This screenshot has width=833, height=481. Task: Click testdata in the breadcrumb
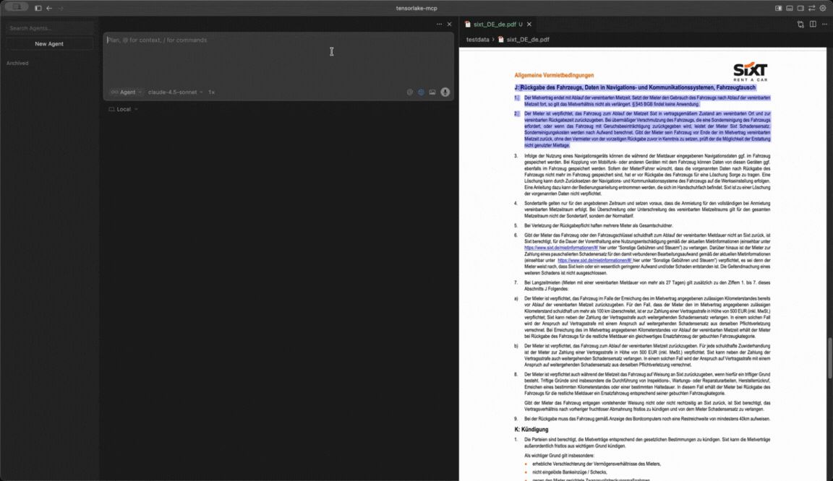click(477, 39)
